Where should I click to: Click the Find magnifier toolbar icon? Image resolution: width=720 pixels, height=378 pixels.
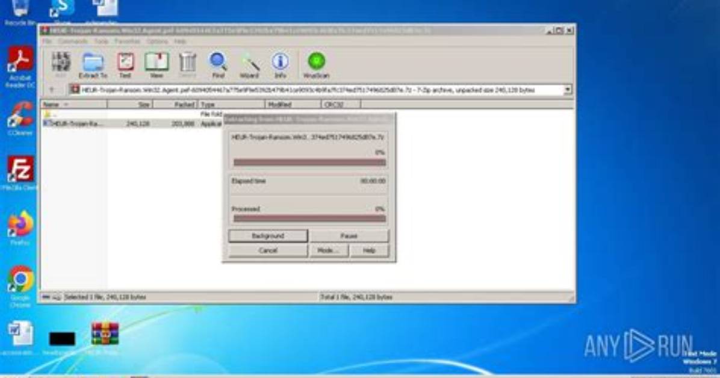click(x=219, y=65)
